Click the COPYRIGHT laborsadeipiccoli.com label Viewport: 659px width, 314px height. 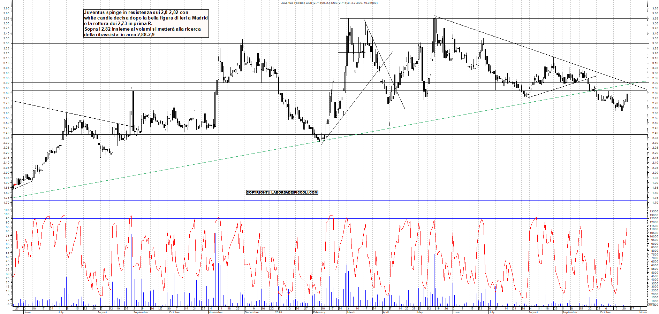coord(282,192)
